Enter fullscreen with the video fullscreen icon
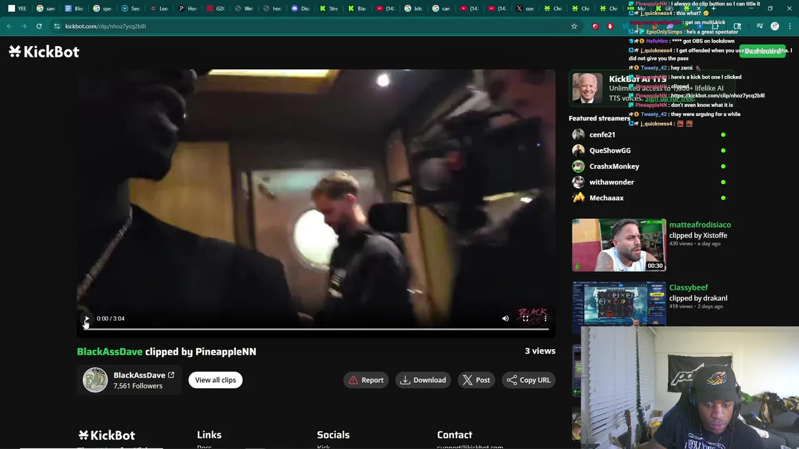 (x=526, y=319)
